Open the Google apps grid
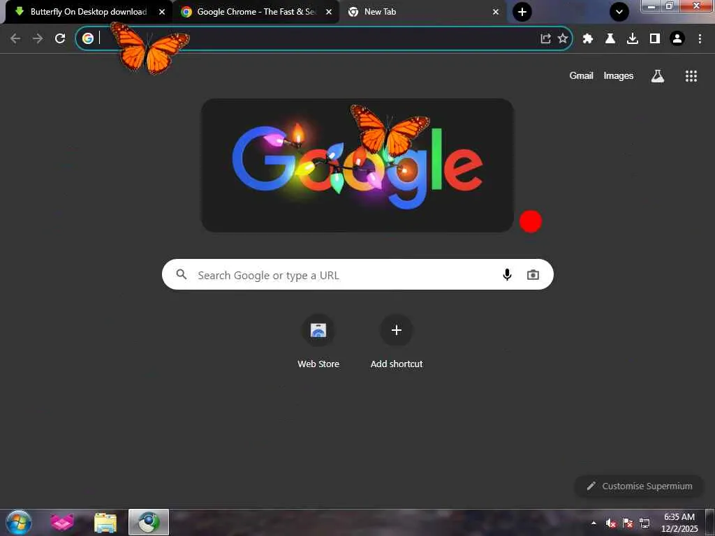 coord(691,76)
